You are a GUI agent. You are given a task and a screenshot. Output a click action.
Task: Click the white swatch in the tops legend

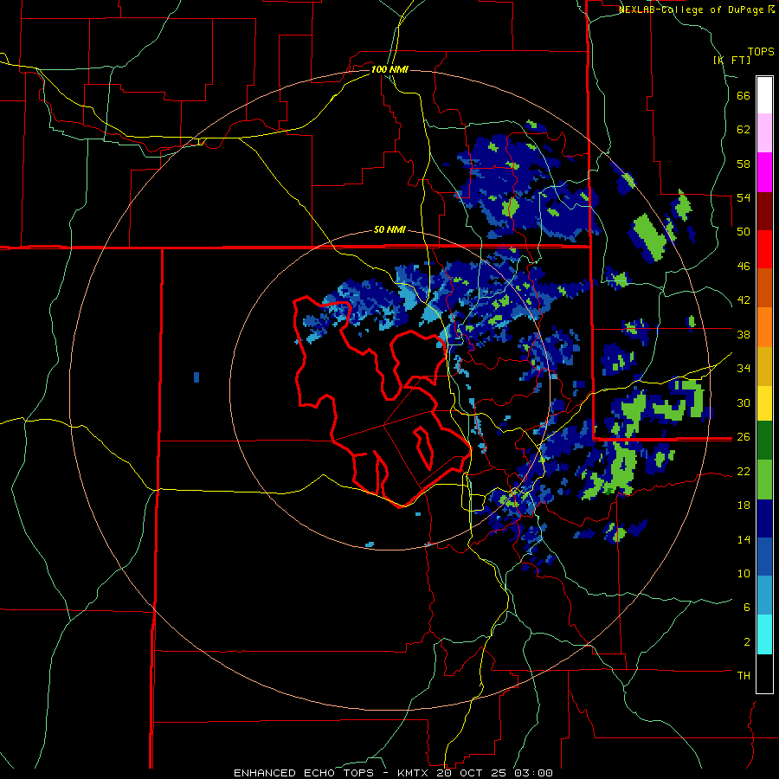point(764,95)
